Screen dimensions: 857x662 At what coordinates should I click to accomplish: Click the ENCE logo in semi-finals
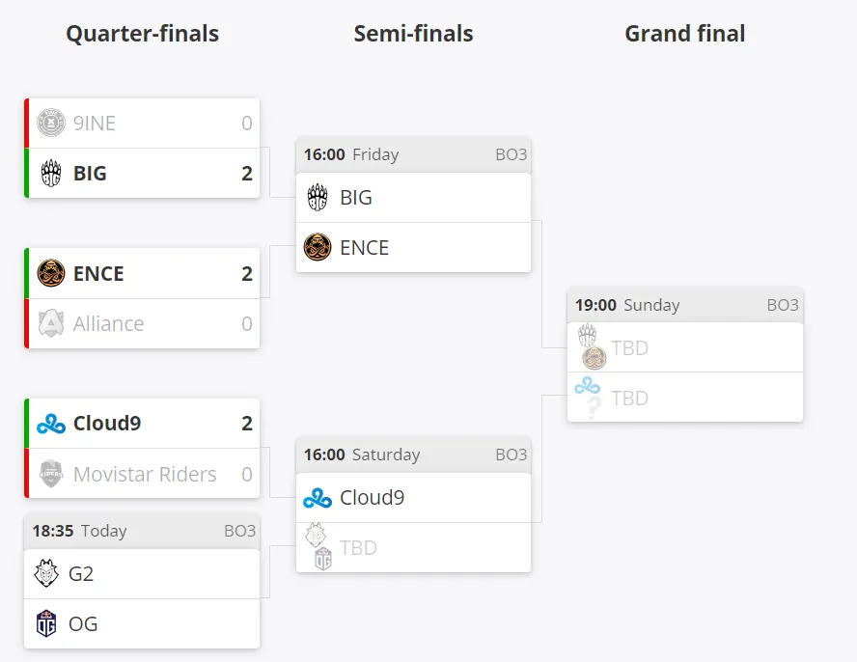tap(318, 247)
